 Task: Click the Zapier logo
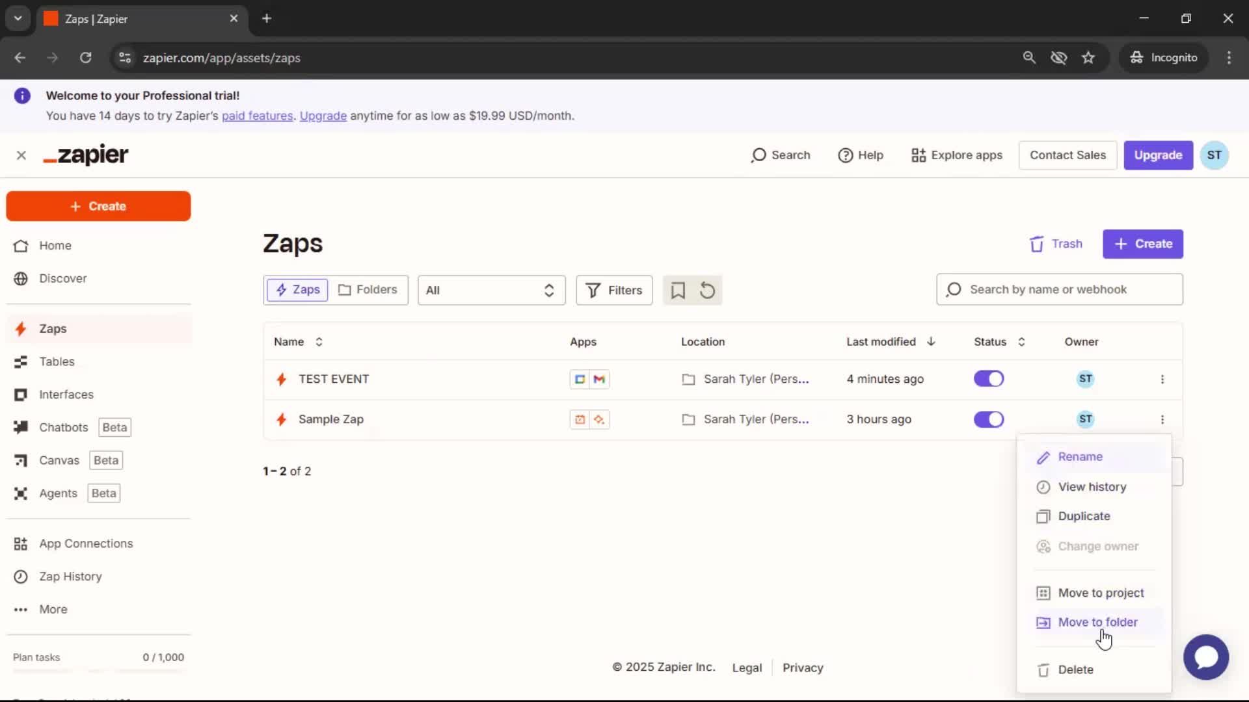(x=86, y=155)
